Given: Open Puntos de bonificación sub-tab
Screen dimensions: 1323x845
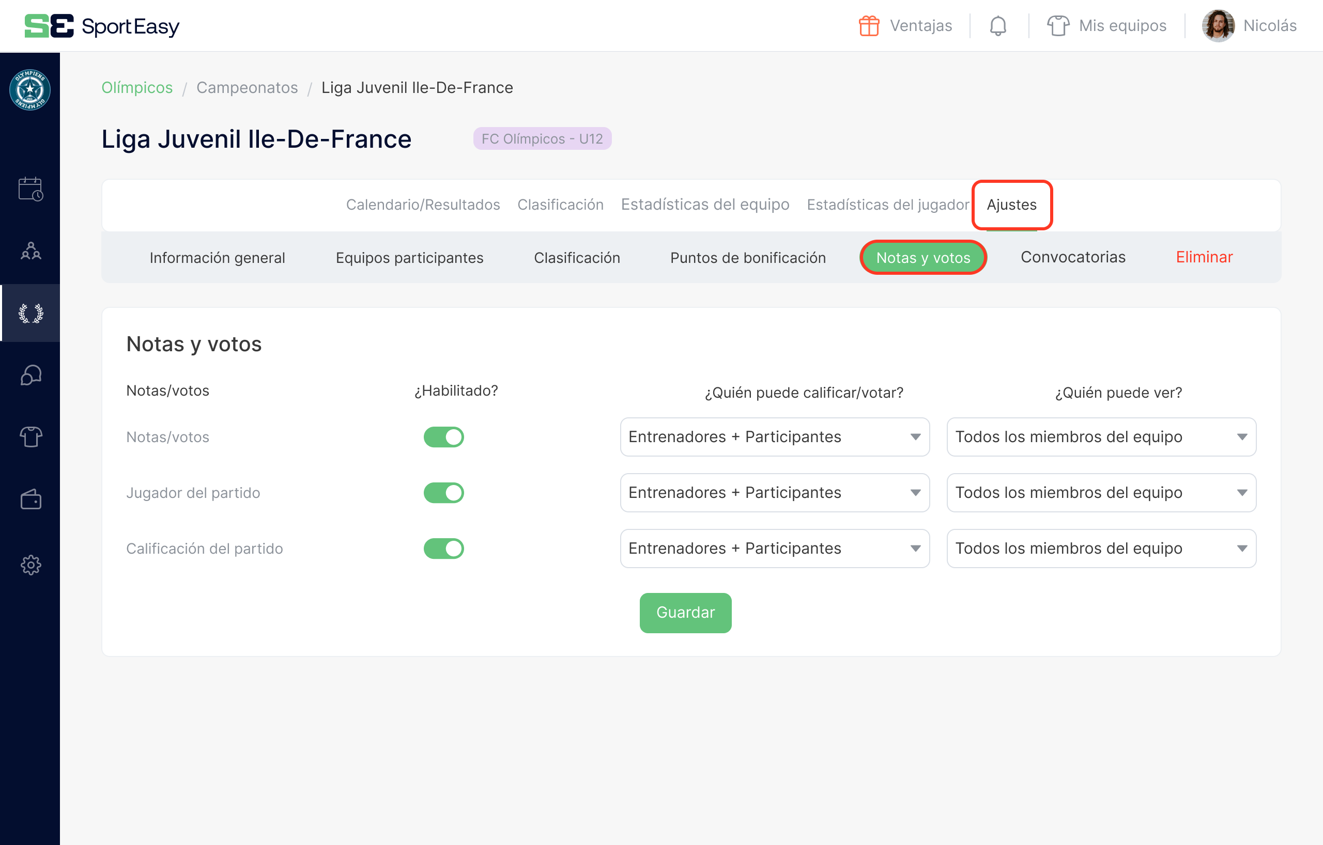Looking at the screenshot, I should (x=748, y=258).
